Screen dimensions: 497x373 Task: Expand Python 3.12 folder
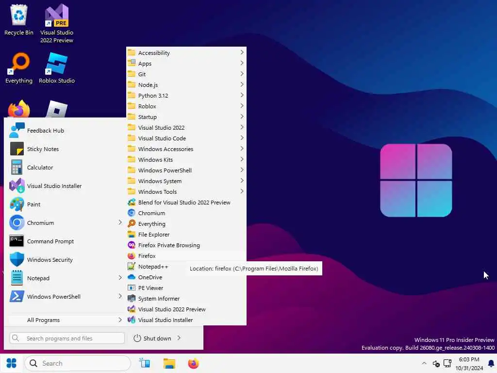click(x=186, y=96)
